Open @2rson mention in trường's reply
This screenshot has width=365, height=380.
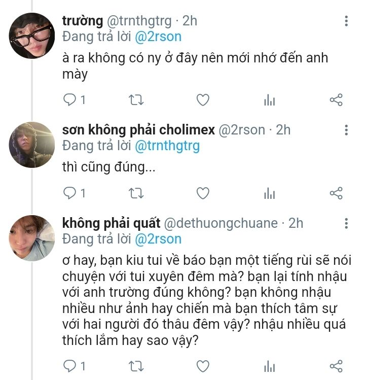[157, 37]
